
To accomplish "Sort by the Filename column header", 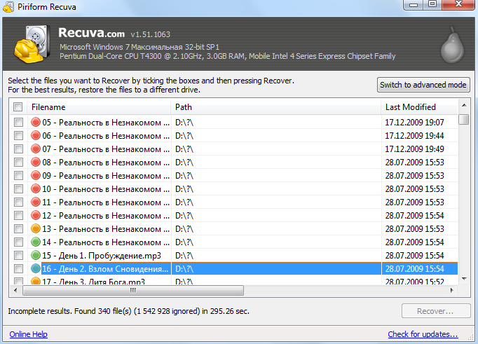I will click(x=99, y=107).
